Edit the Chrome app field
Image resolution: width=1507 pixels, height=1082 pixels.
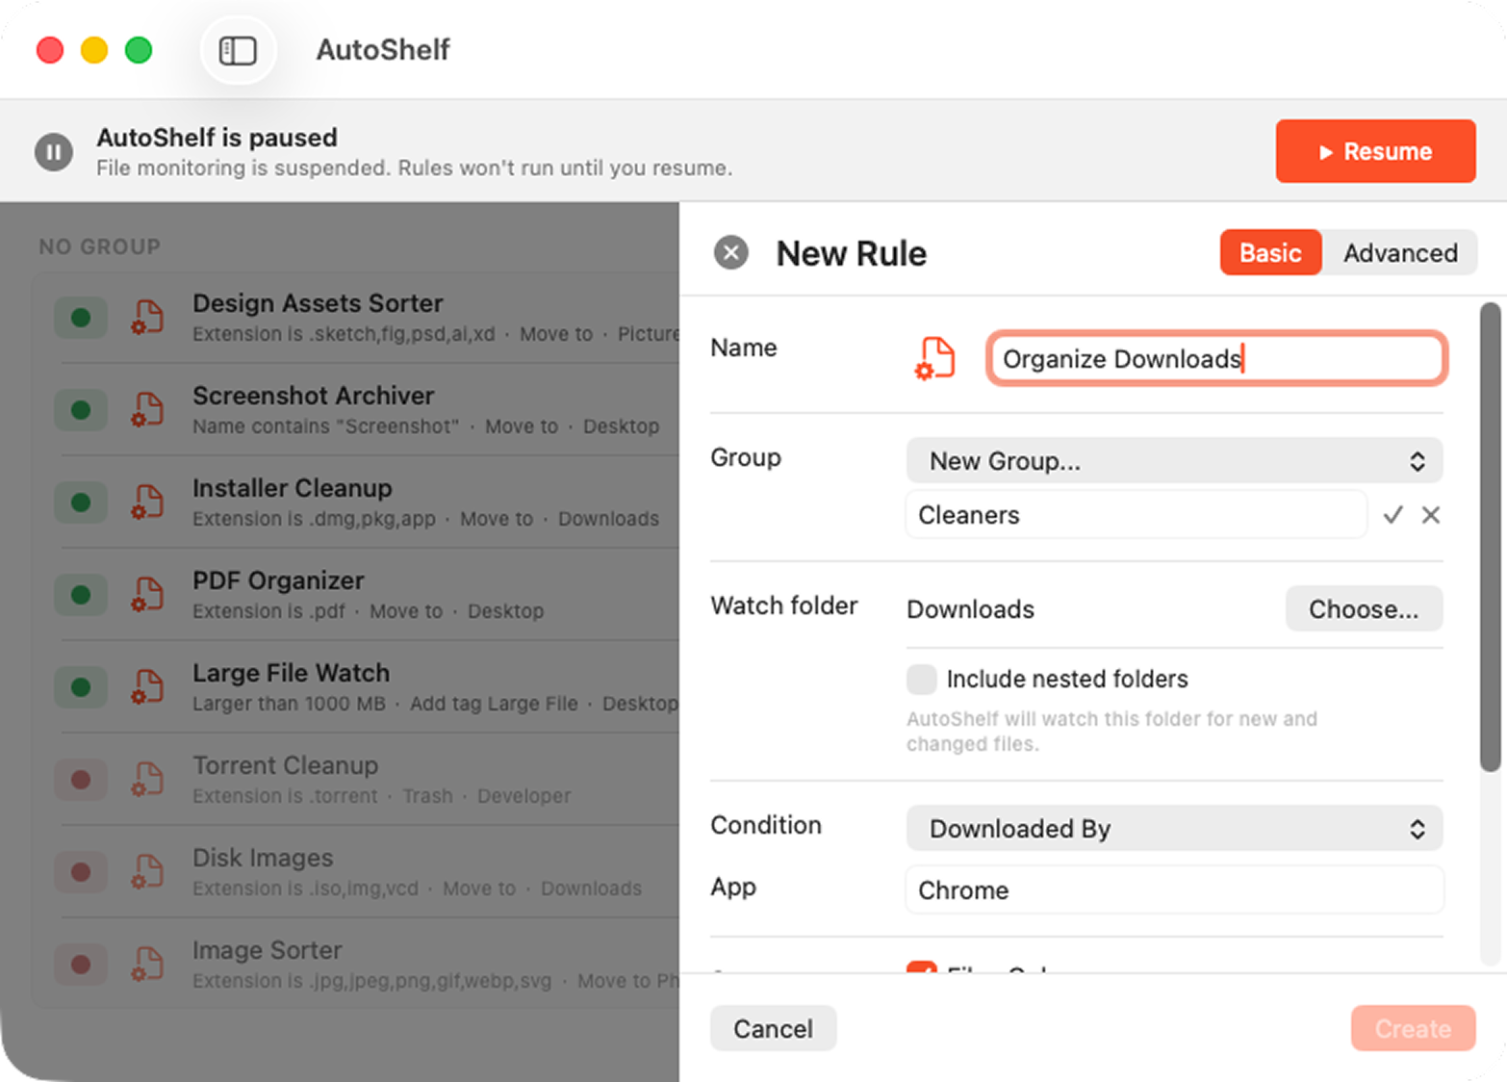coord(1174,890)
